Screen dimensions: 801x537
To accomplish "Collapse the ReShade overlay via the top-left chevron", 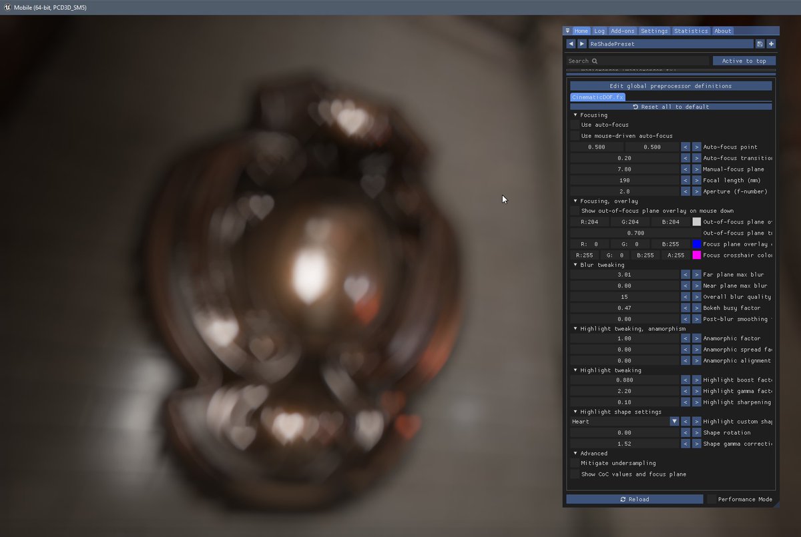I will coord(569,31).
